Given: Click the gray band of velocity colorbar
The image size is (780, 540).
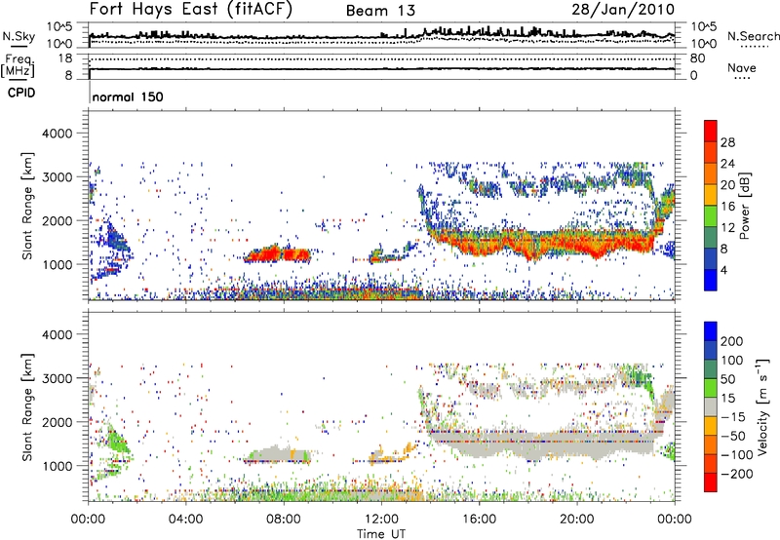Looking at the screenshot, I should click(x=711, y=406).
